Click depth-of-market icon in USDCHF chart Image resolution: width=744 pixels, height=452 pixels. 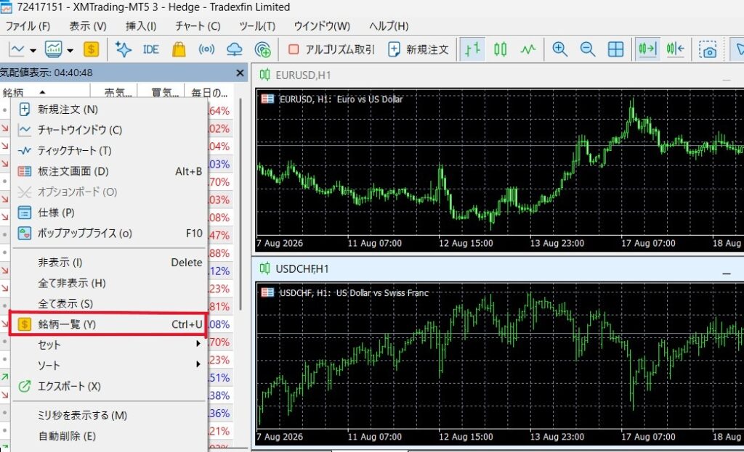[267, 292]
